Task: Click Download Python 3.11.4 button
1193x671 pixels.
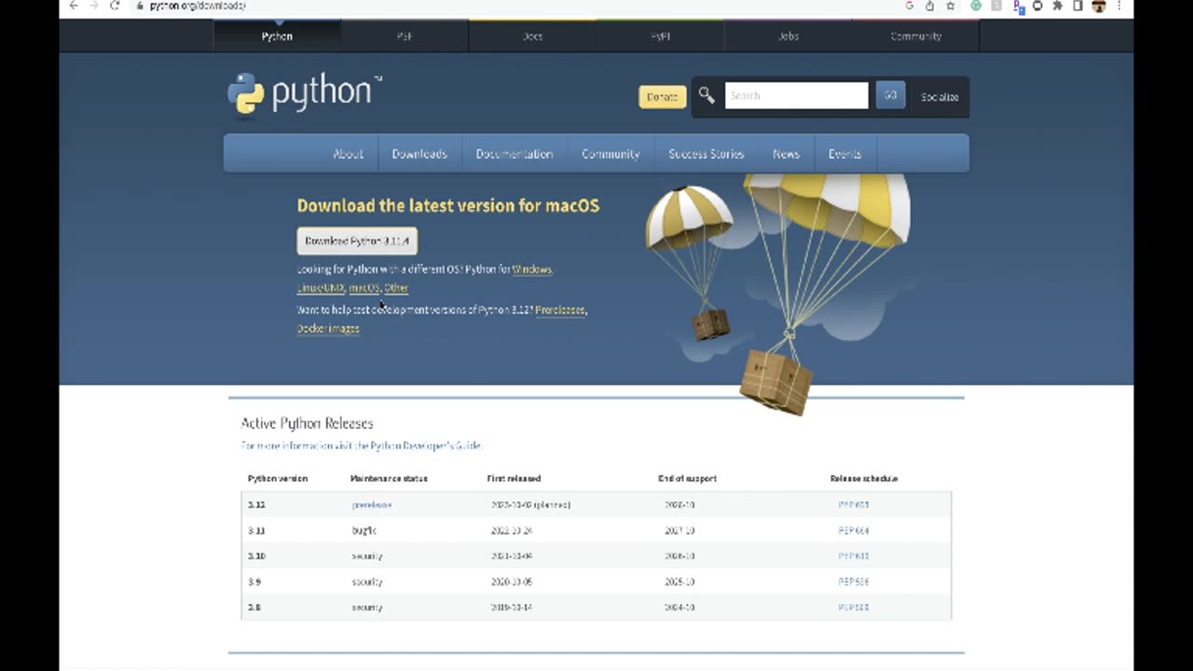Action: [x=357, y=240]
